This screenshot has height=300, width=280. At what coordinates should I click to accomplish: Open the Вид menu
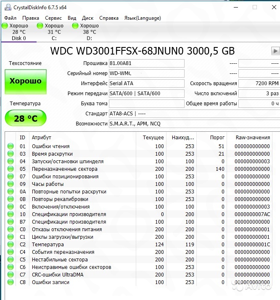[x=72, y=18]
